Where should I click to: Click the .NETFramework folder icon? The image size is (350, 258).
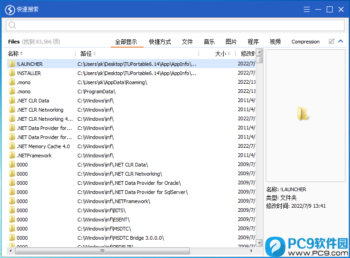click(12, 156)
